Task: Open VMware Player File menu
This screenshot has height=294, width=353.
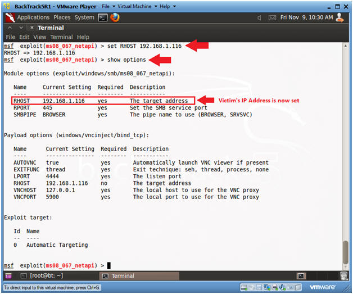Action: tap(108, 6)
